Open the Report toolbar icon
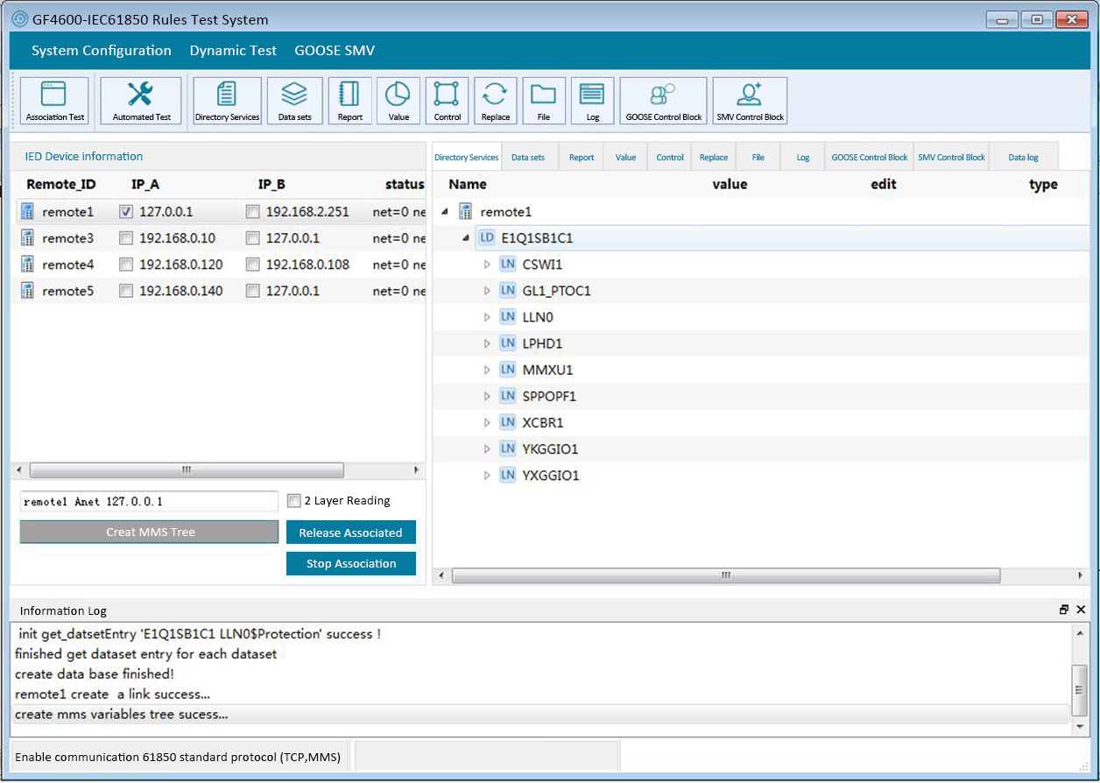 pyautogui.click(x=349, y=102)
